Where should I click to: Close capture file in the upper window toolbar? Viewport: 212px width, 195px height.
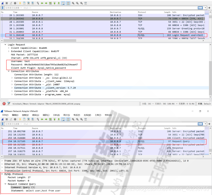click(x=28, y=3)
